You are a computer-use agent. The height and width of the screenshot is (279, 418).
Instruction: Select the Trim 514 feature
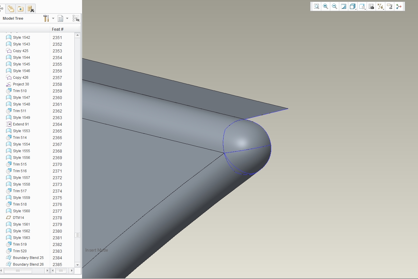tap(20, 137)
